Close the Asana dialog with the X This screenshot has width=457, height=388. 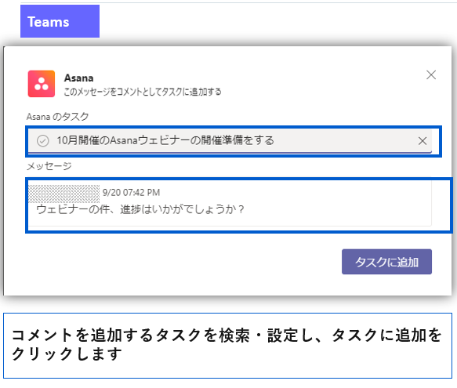tap(431, 75)
